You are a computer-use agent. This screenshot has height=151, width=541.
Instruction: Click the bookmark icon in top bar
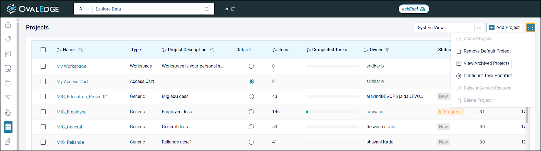[233, 9]
